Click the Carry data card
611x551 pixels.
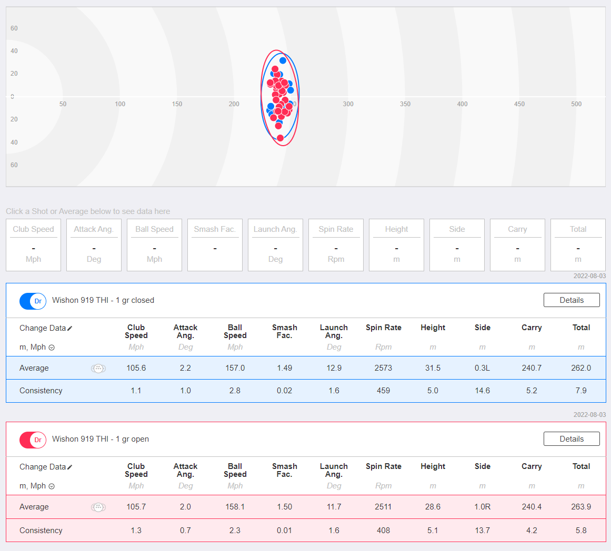[517, 245]
